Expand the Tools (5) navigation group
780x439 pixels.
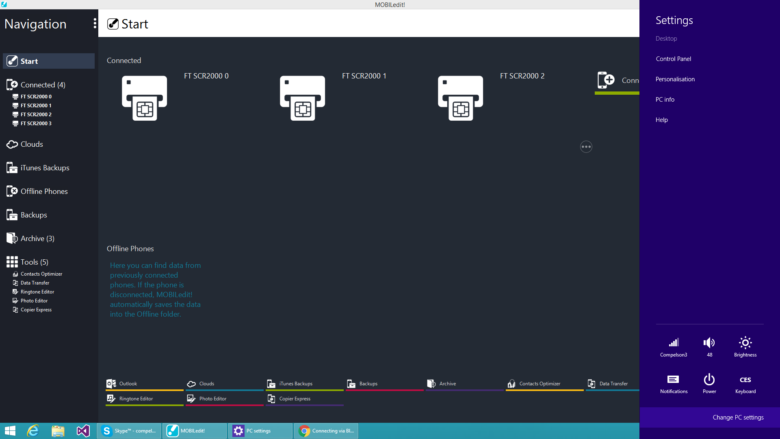click(34, 262)
